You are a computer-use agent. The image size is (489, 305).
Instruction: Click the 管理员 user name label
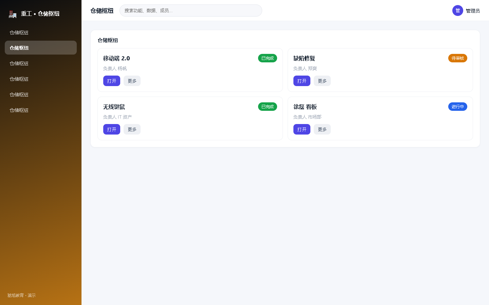[473, 11]
